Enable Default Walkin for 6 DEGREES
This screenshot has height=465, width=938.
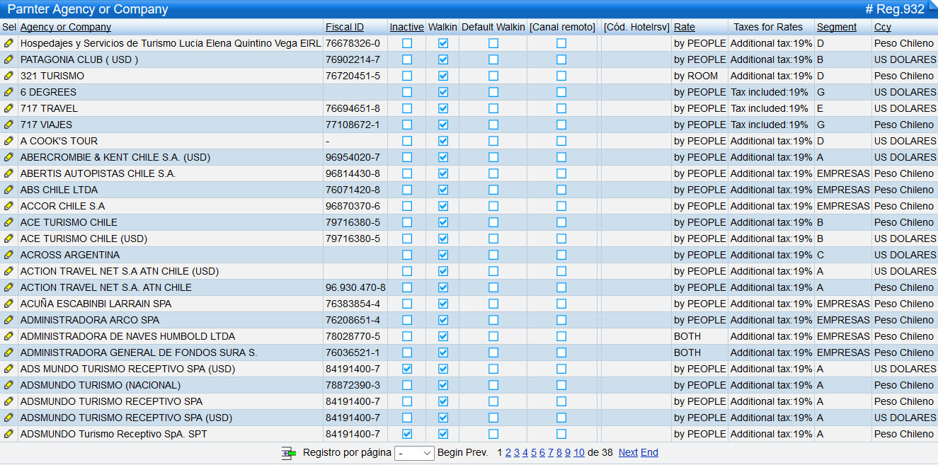click(x=493, y=92)
